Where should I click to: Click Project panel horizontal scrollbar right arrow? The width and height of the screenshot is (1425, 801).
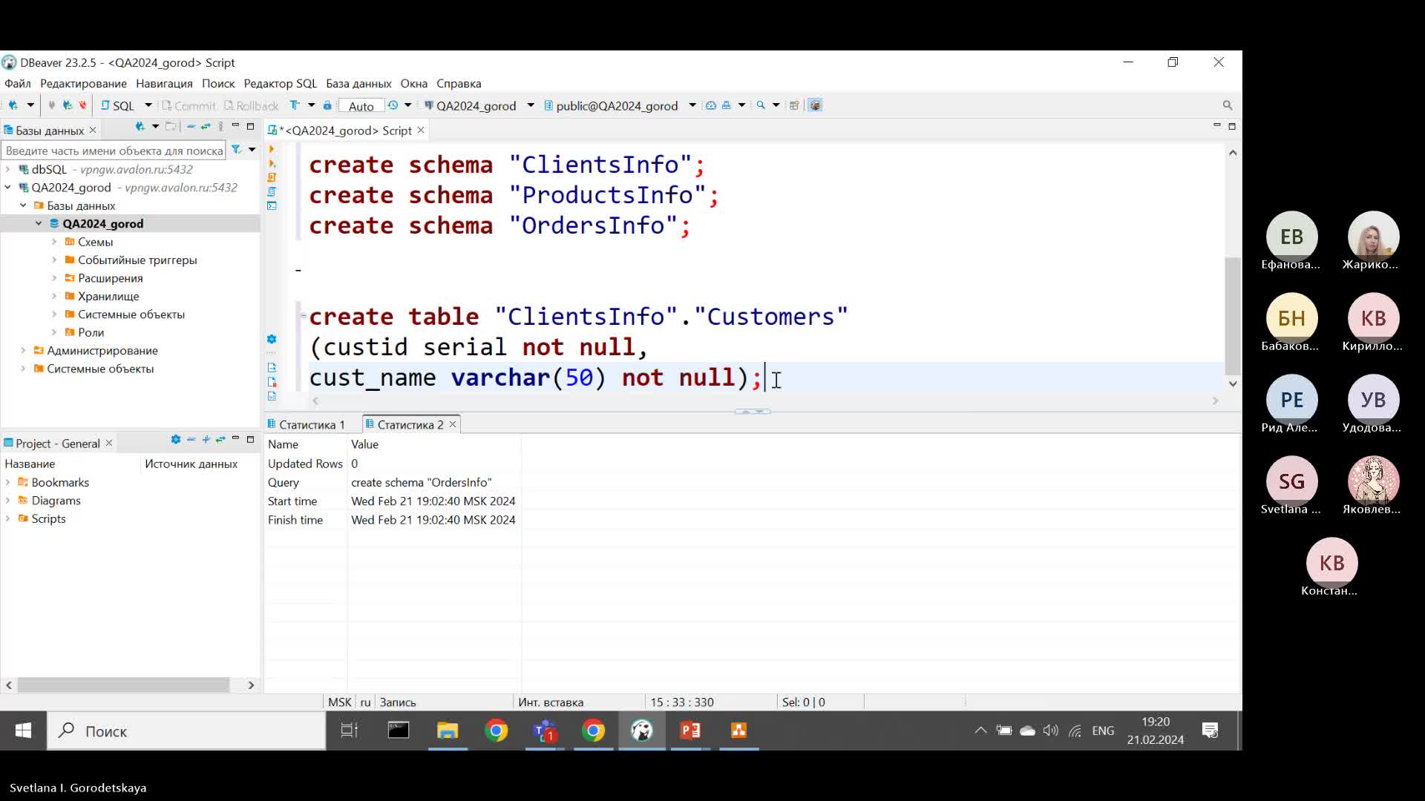(x=251, y=685)
